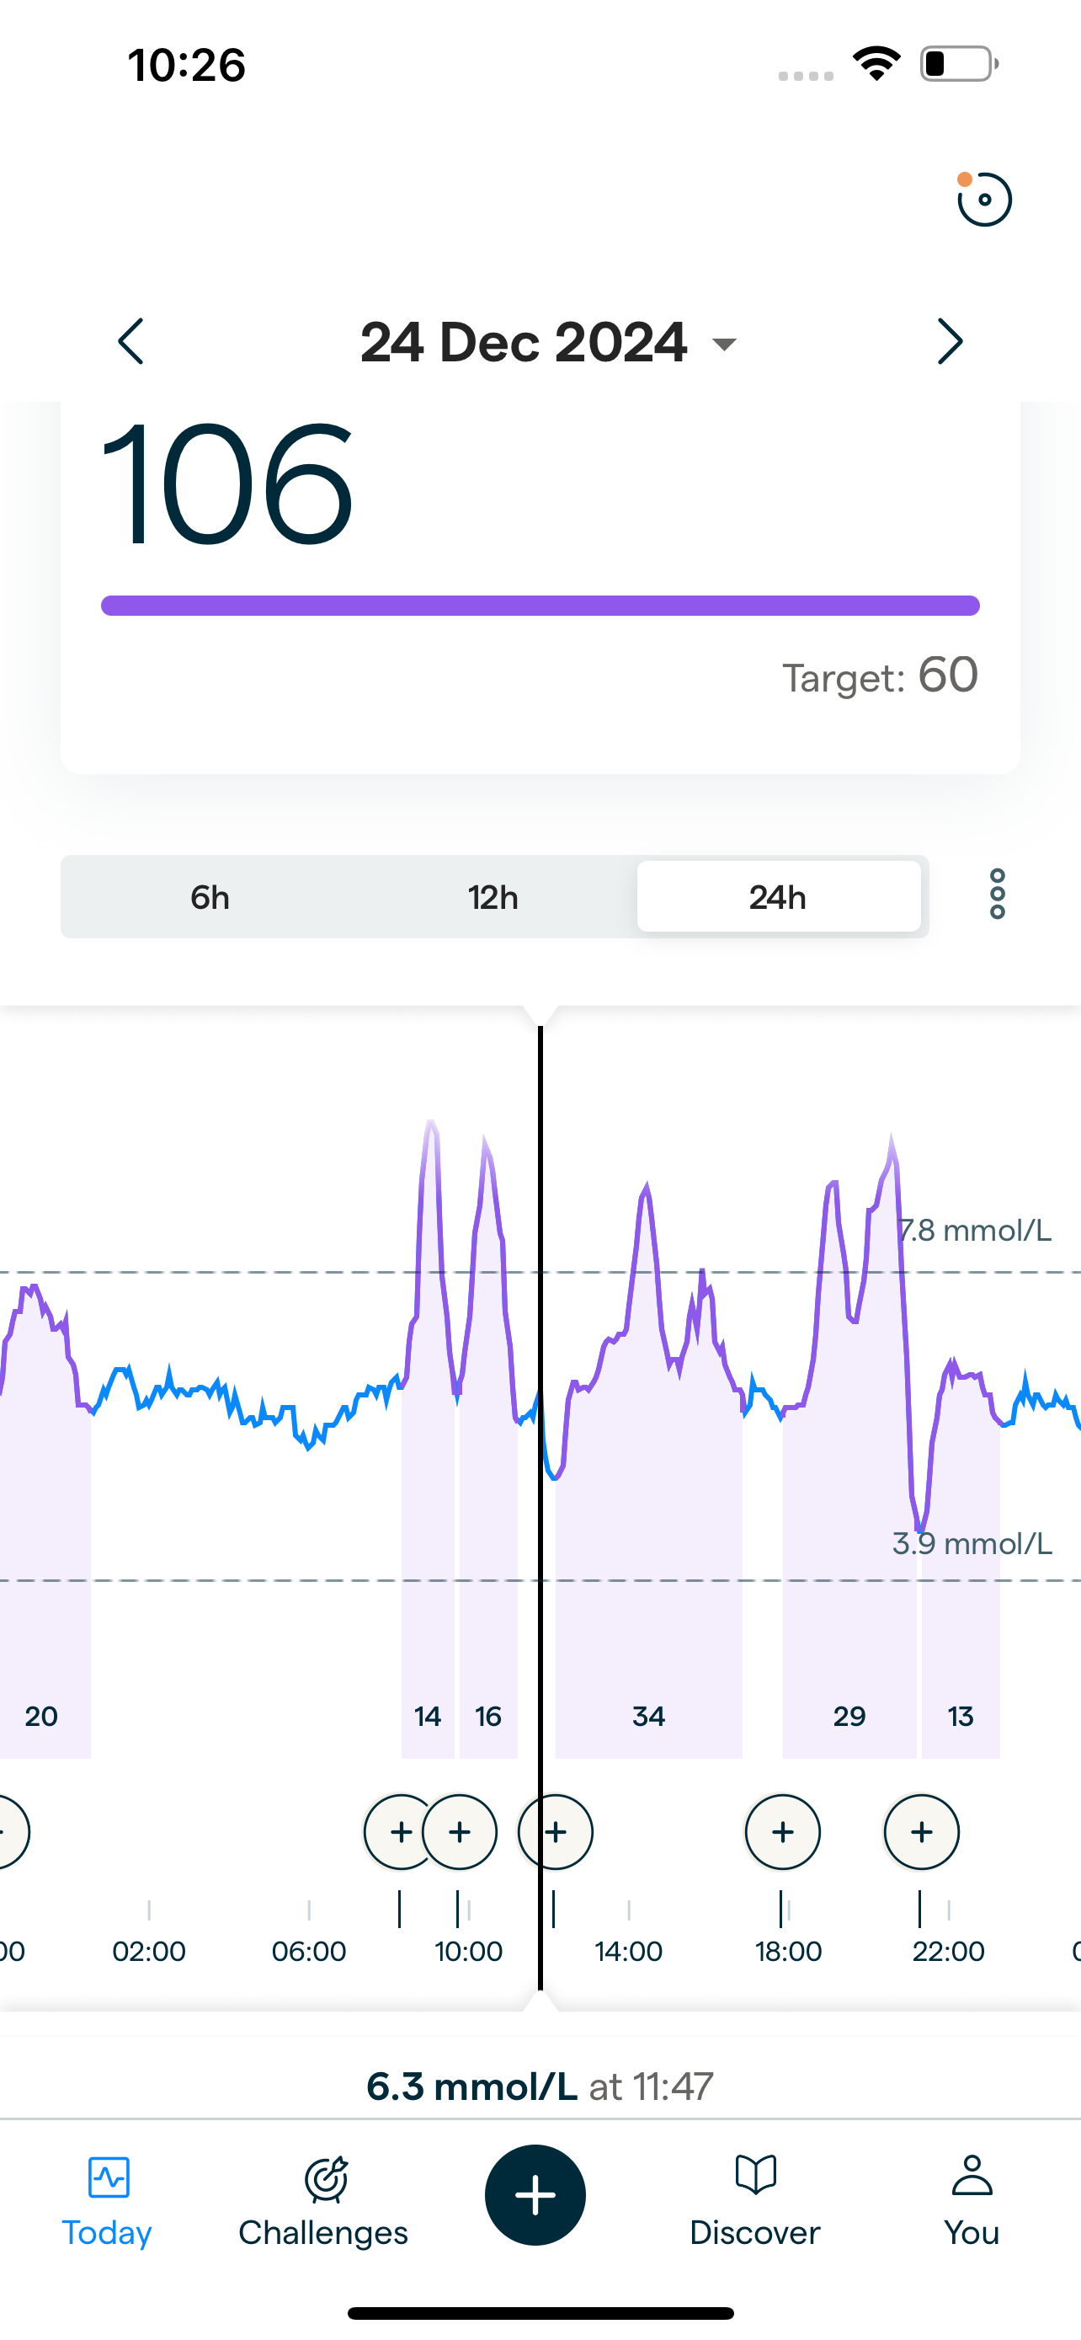
Task: Go to the previous day
Action: tap(131, 341)
